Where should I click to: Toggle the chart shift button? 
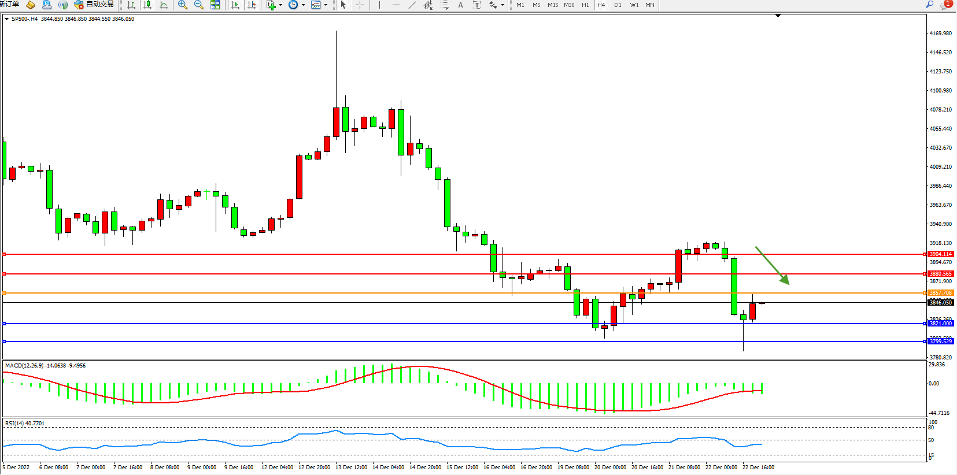252,5
